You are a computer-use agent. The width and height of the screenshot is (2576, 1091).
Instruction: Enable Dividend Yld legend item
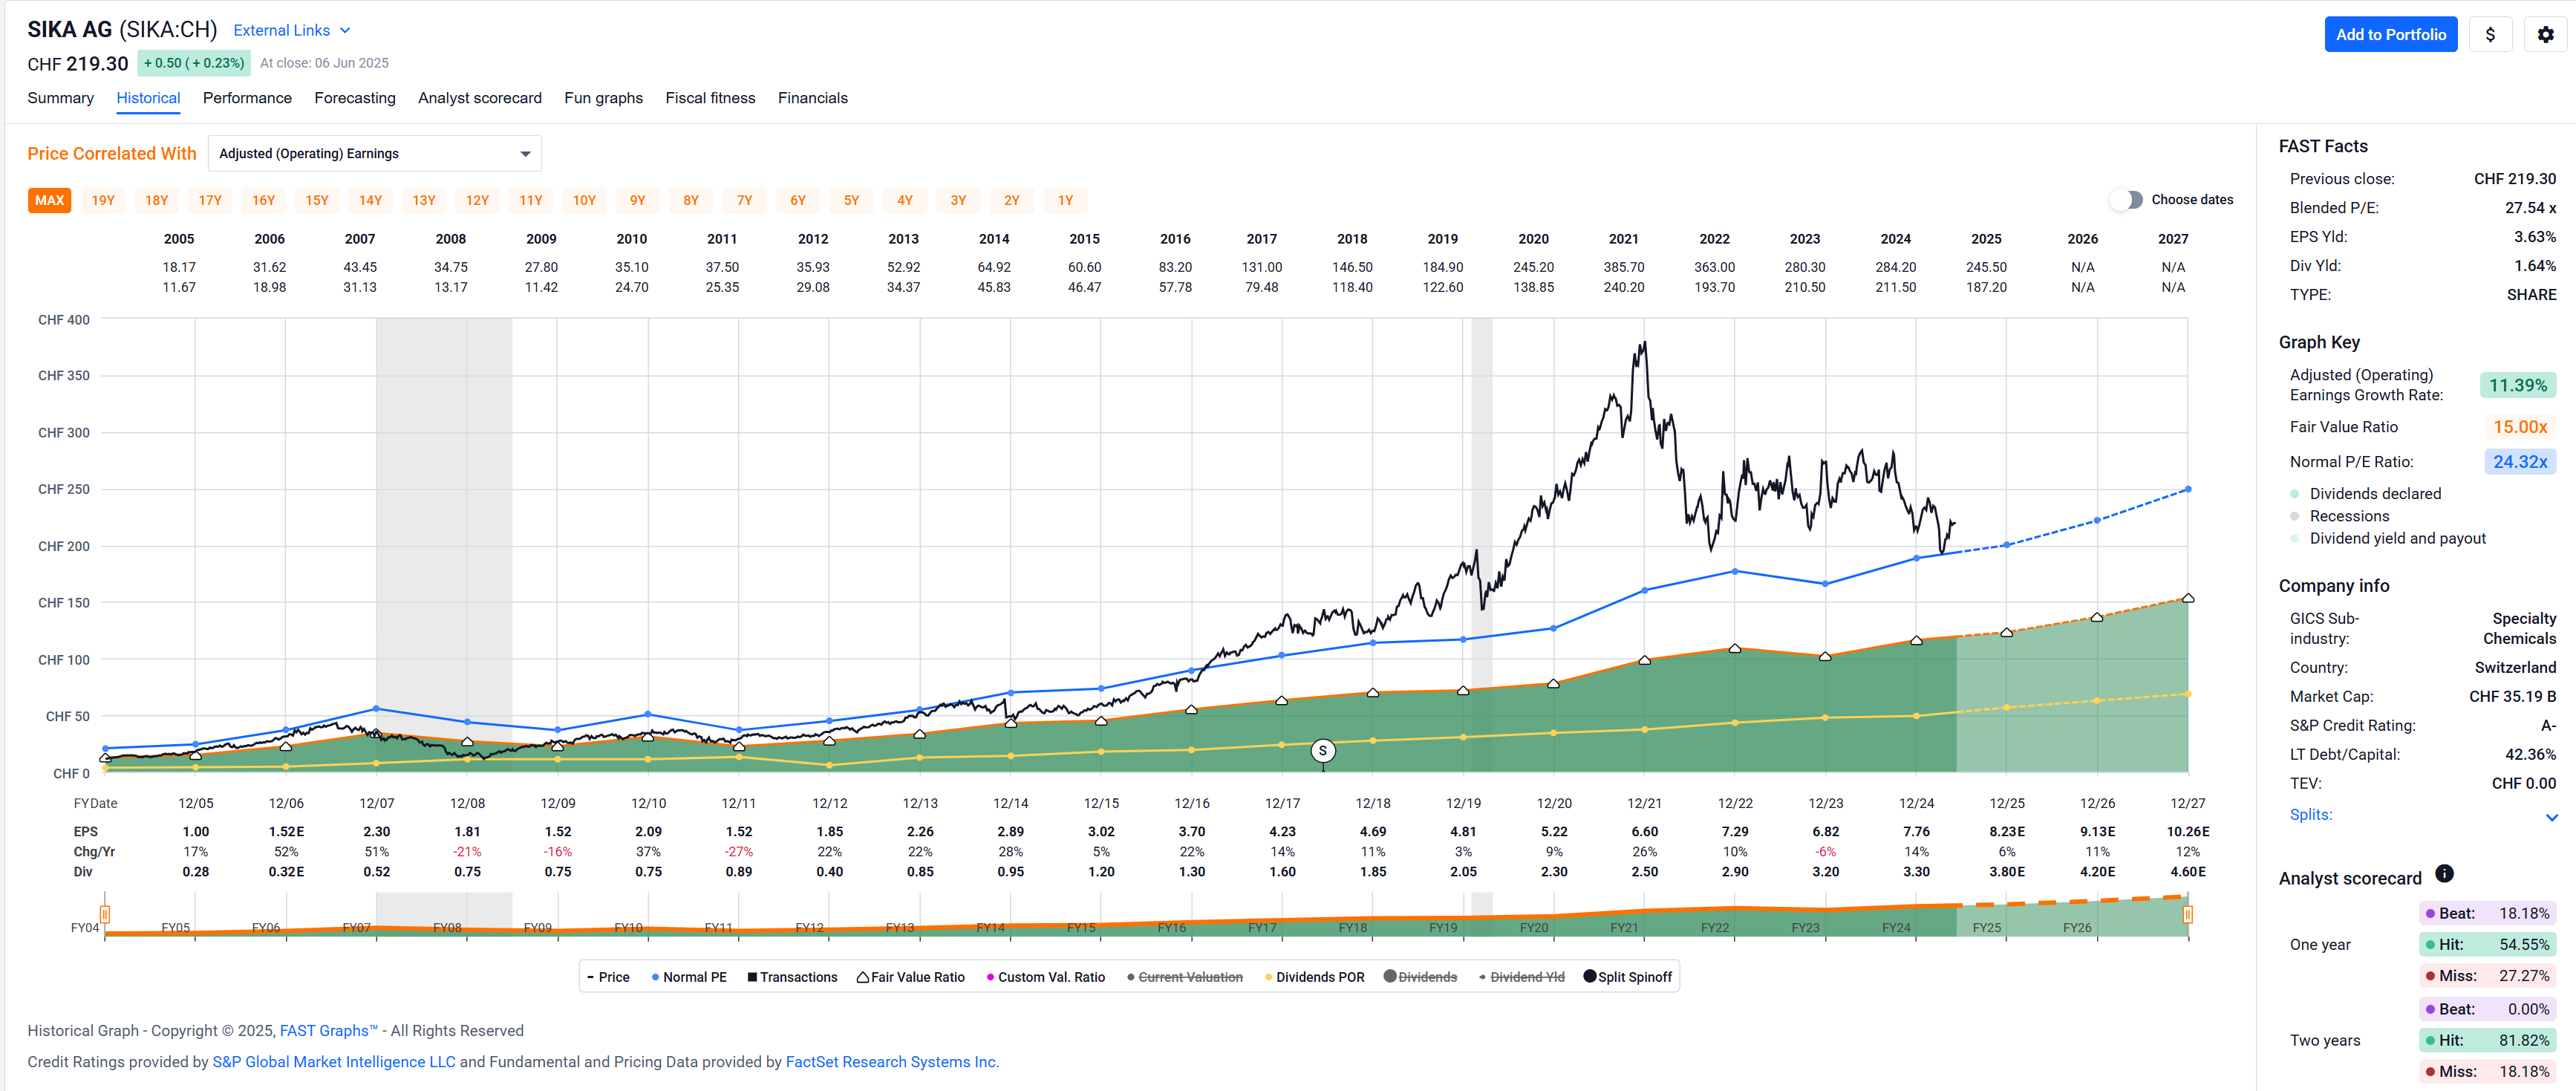pos(1521,977)
